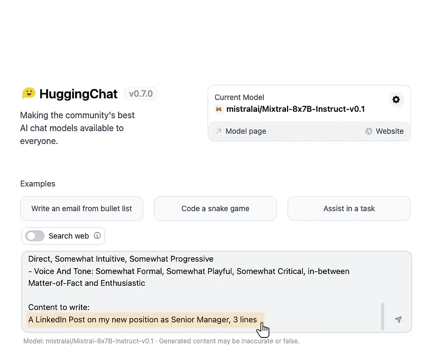Send message with paper plane icon
440x360 pixels.
398,320
